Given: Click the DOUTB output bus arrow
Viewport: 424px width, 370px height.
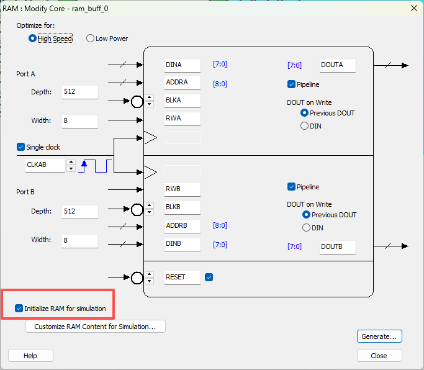Looking at the screenshot, I should tap(391, 246).
